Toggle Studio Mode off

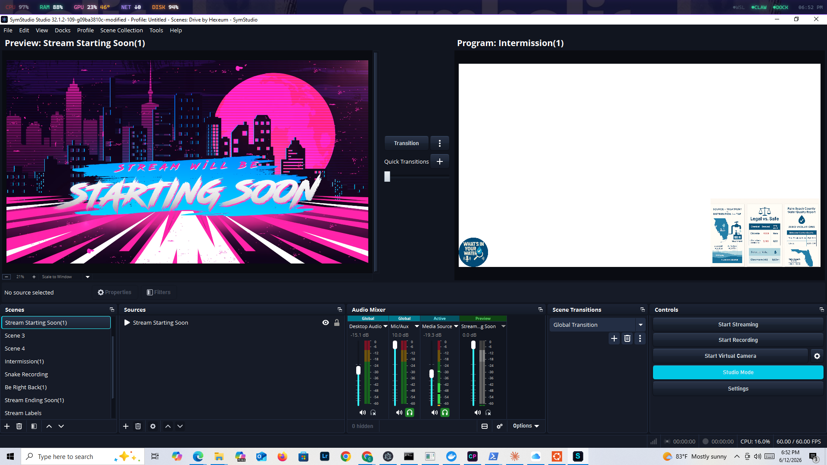tap(738, 372)
